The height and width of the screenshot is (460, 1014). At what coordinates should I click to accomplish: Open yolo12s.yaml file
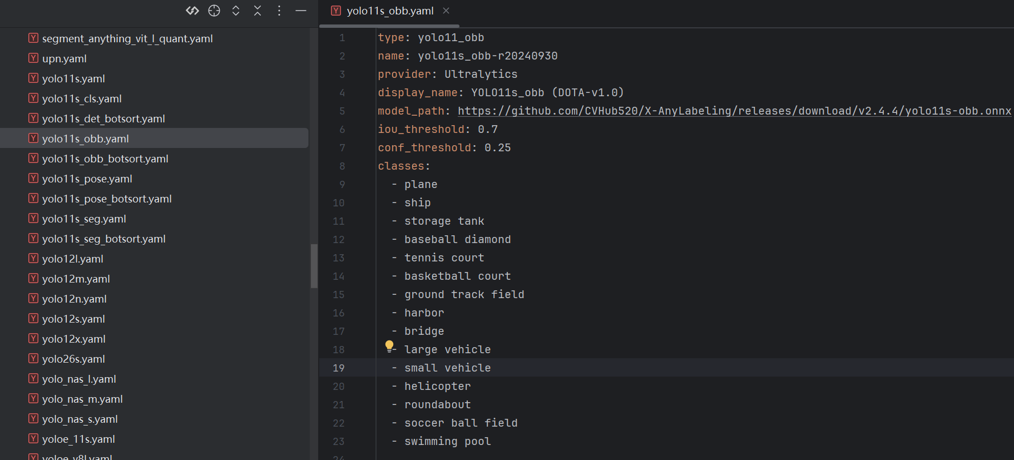point(73,319)
